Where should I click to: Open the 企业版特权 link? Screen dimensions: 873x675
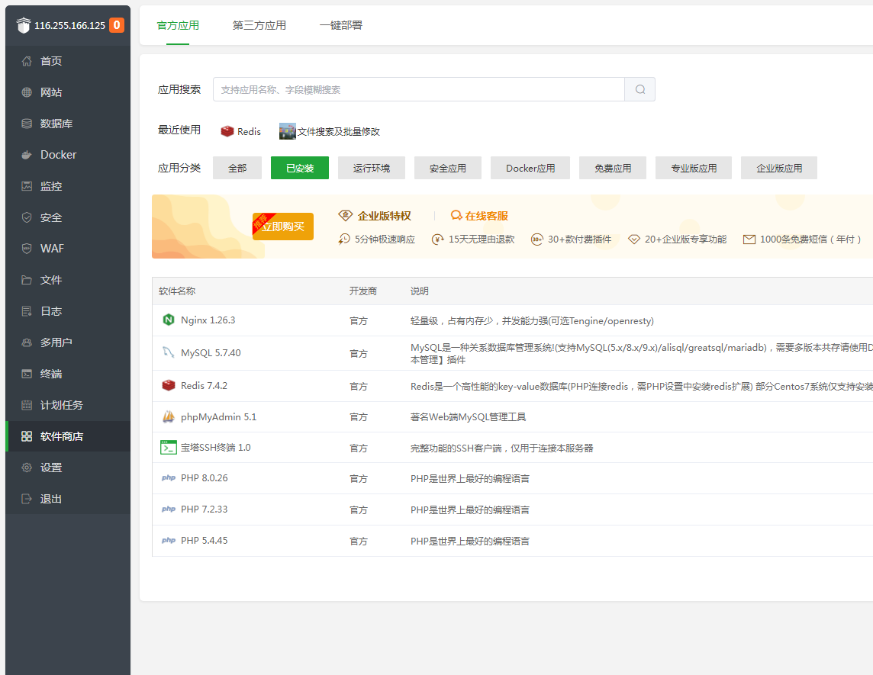(384, 216)
